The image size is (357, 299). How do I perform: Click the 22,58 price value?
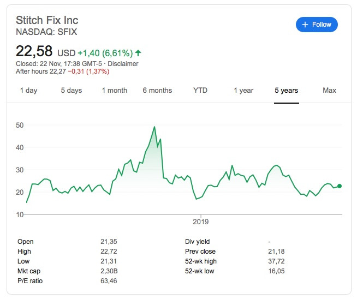pyautogui.click(x=34, y=51)
